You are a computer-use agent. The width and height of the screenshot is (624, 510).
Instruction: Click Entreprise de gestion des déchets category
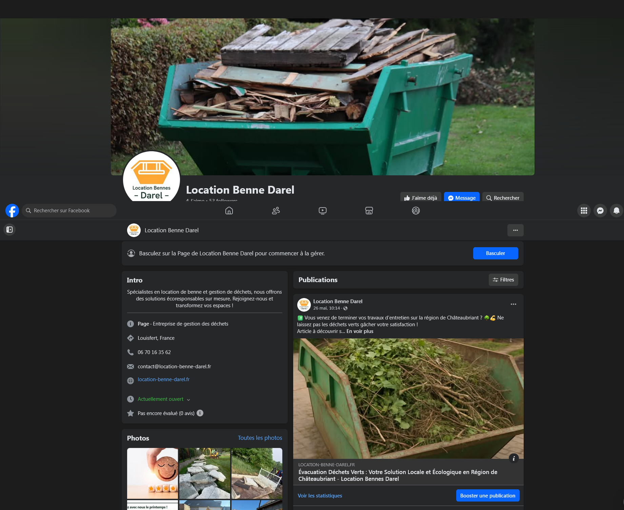(190, 324)
